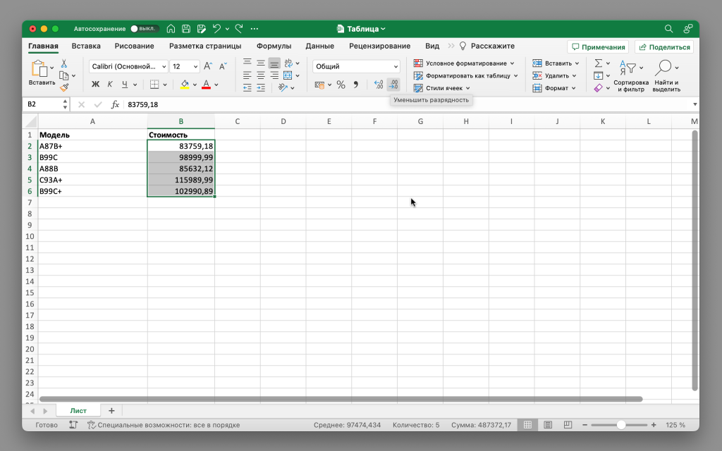Apply fill color with the paint bucket

[185, 85]
